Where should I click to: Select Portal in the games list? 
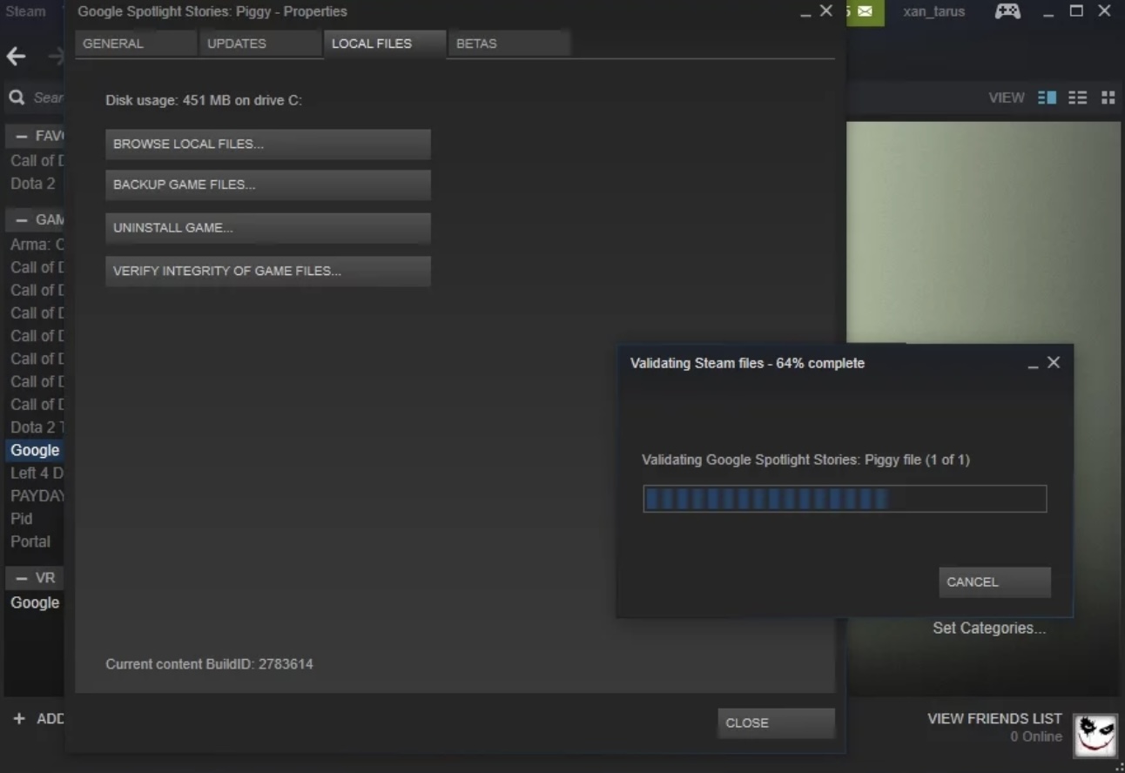tap(32, 541)
